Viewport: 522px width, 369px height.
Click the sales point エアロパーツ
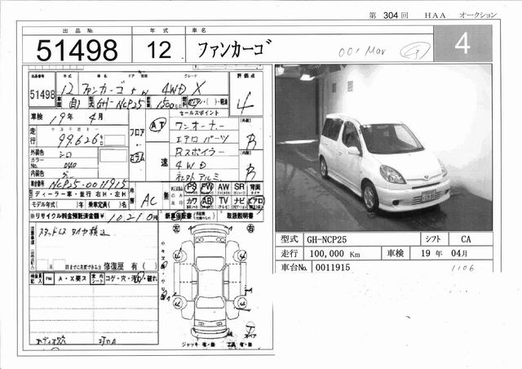tap(201, 139)
